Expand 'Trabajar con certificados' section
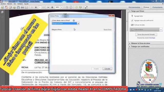This screenshot has width=164, height=92. point(140,47)
